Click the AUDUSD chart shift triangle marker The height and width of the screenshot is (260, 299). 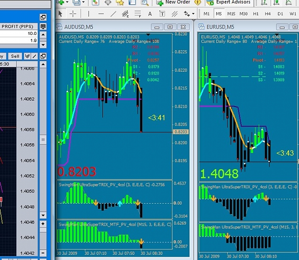(148, 34)
